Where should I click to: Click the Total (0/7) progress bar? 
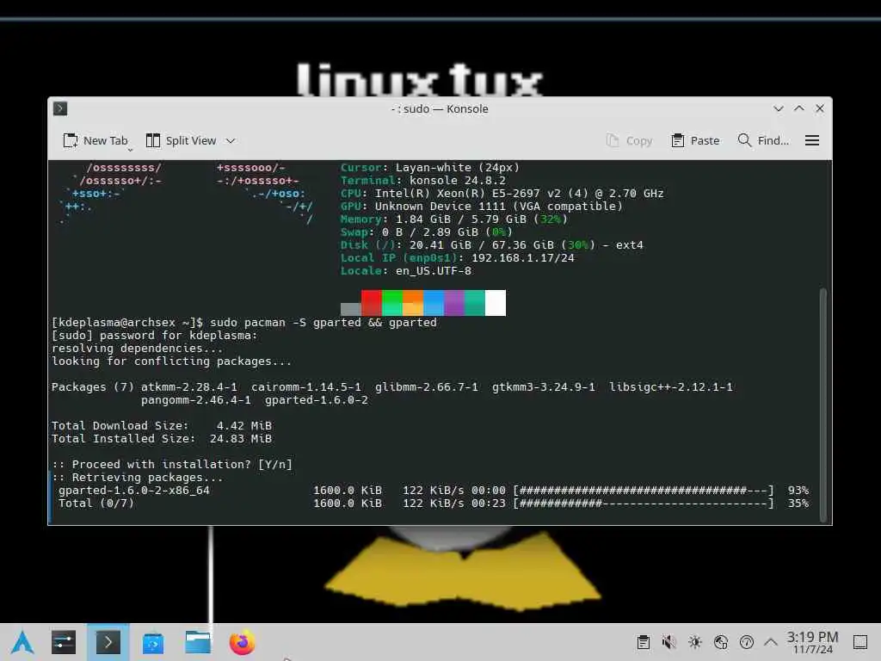click(x=644, y=503)
